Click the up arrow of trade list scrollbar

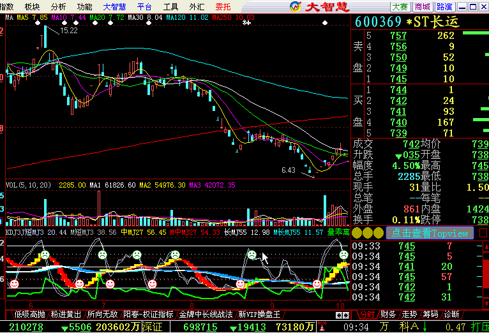pyautogui.click(x=486, y=247)
